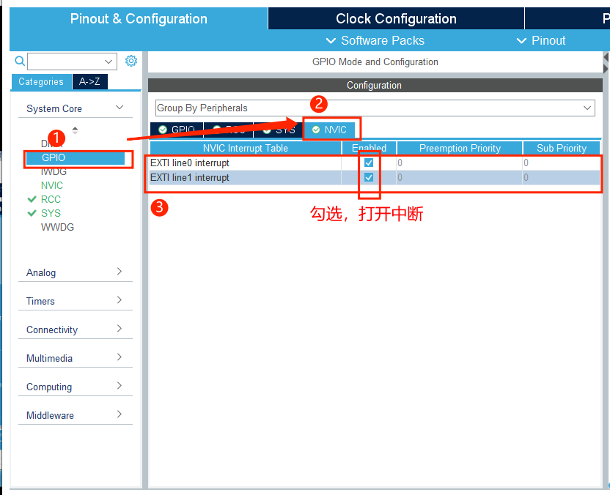Click the collapse-panel arrows beside the GPIO header
The width and height of the screenshot is (610, 495).
[606, 63]
